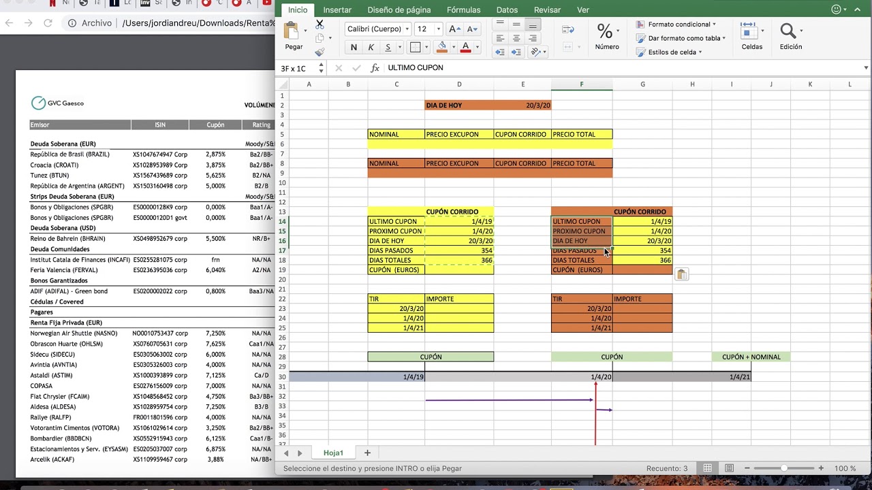Viewport: 872px width, 490px height.
Task: Increase font size with the larger A button
Action: (x=455, y=29)
